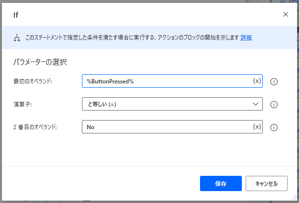Click the 2 番目のオペランド label
The height and width of the screenshot is (203, 299).
(x=35, y=127)
